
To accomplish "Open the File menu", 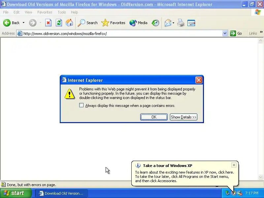I will (x=6, y=12).
